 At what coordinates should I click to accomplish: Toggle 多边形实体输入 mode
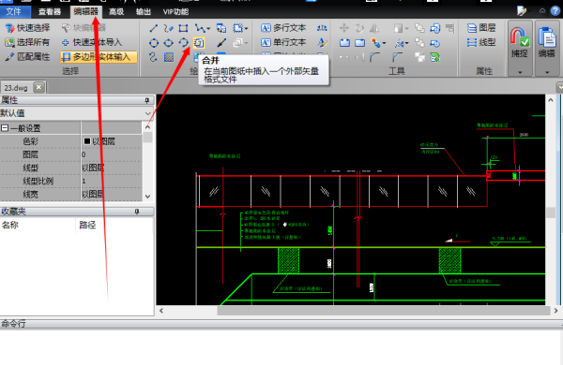[99, 57]
